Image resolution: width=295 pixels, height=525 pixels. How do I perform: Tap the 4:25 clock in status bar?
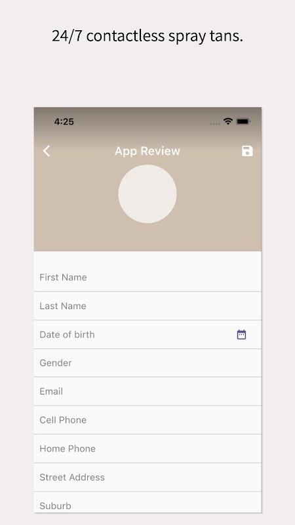[64, 121]
